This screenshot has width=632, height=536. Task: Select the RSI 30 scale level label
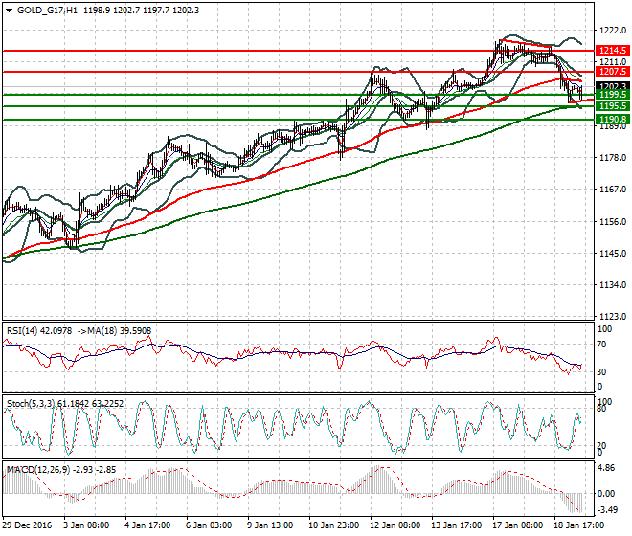point(601,372)
